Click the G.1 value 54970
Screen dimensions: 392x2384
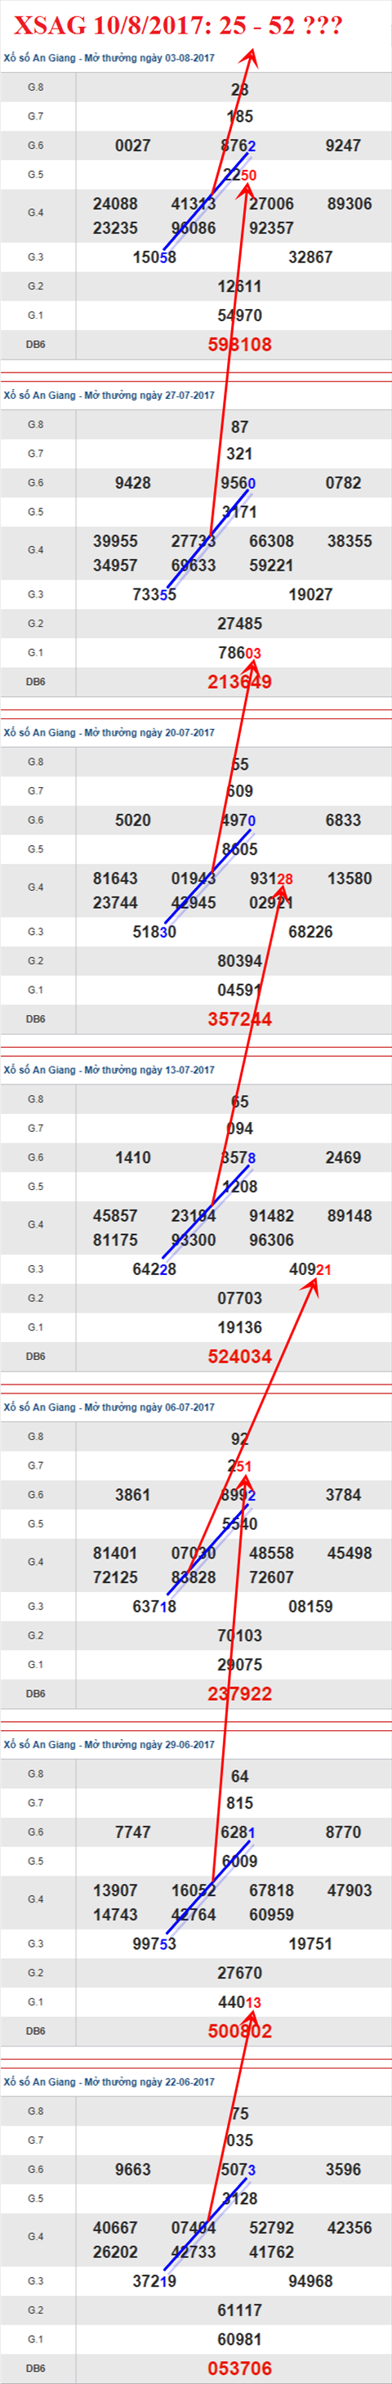tap(239, 315)
